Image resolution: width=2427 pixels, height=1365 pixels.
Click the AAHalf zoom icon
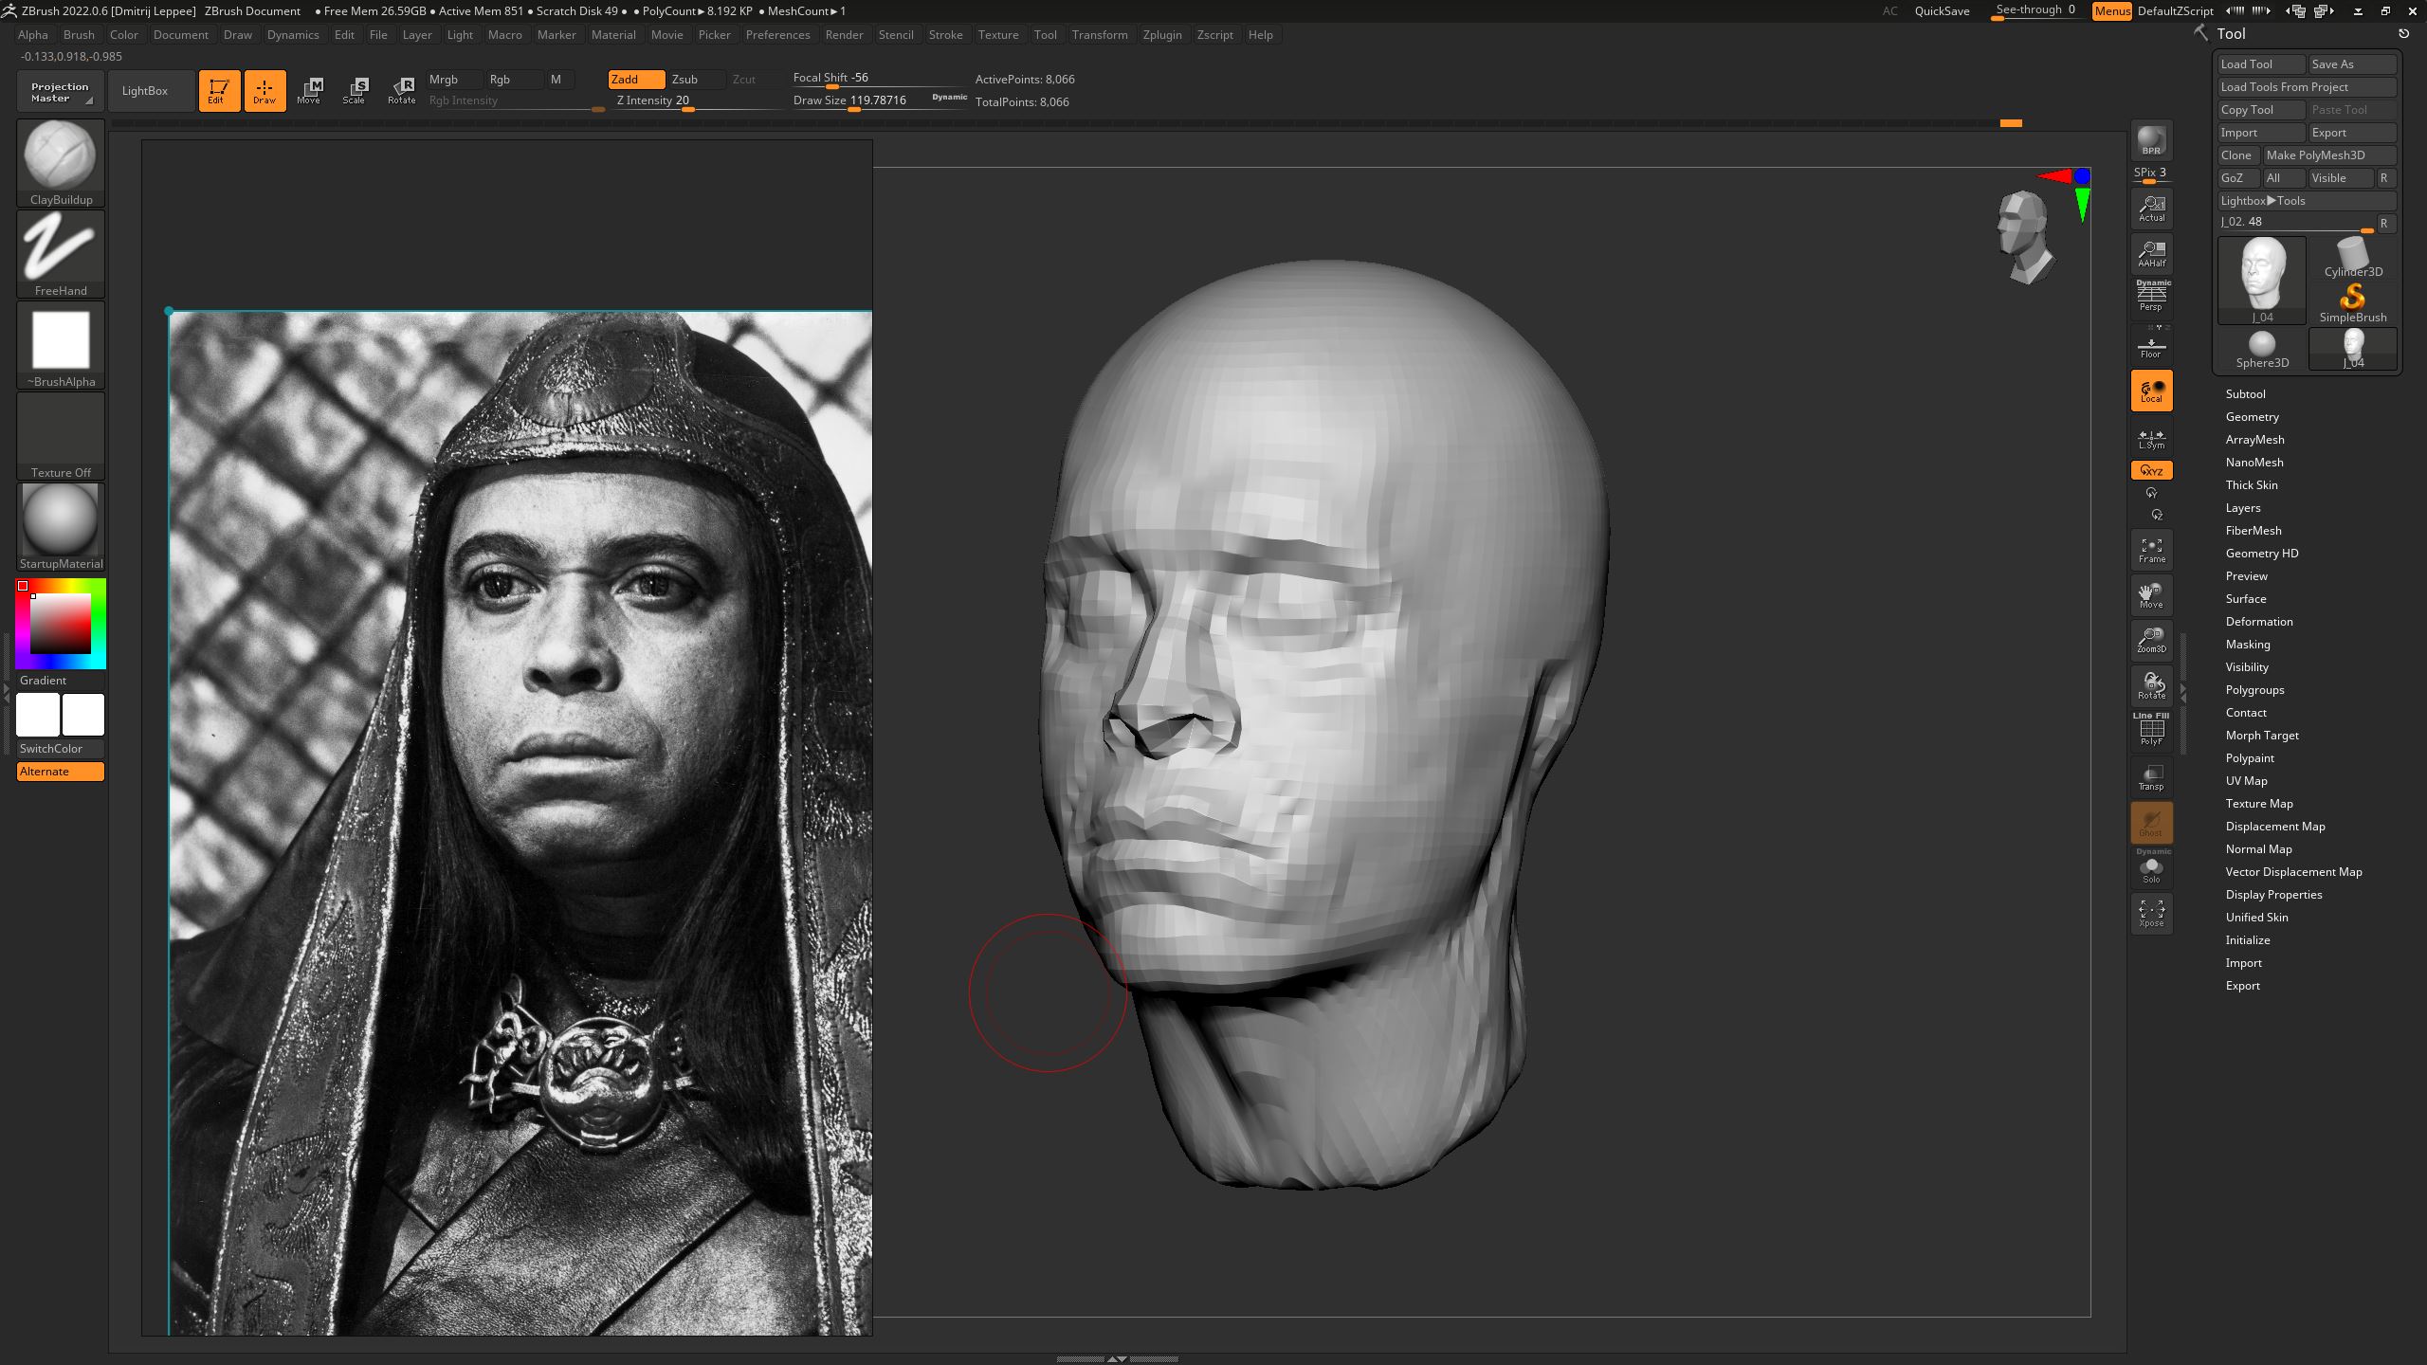(x=2151, y=254)
